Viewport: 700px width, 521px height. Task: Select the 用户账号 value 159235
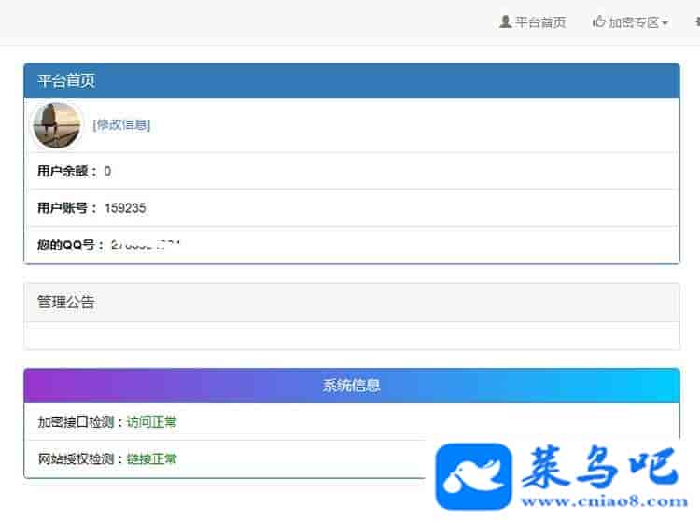click(x=125, y=208)
